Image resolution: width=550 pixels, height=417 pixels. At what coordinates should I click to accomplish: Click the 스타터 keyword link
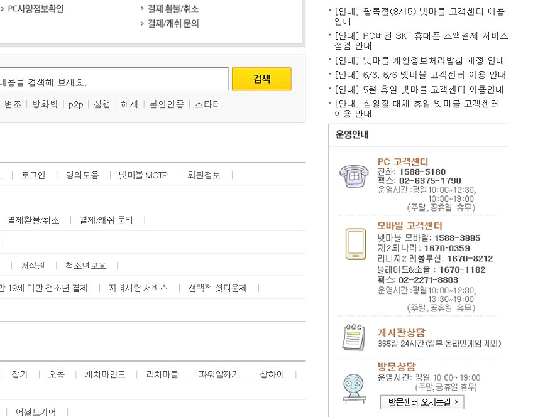point(207,104)
